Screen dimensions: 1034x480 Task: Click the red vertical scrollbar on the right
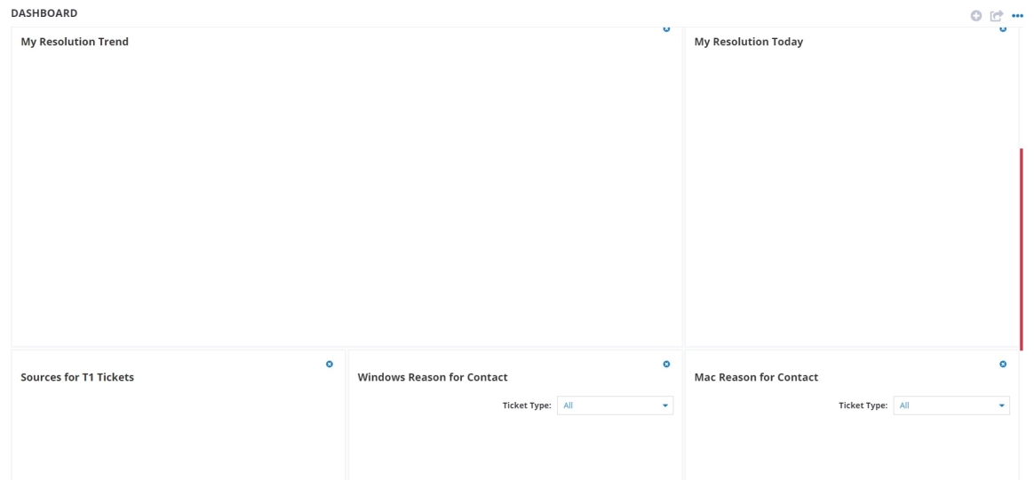(1022, 248)
